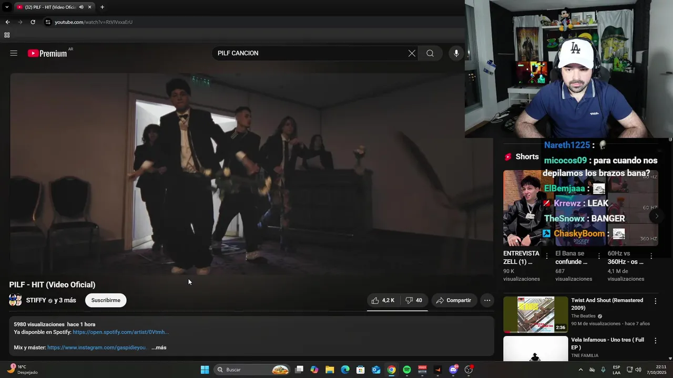This screenshot has height=378, width=673.
Task: Run search with the magnifier button
Action: [430, 53]
